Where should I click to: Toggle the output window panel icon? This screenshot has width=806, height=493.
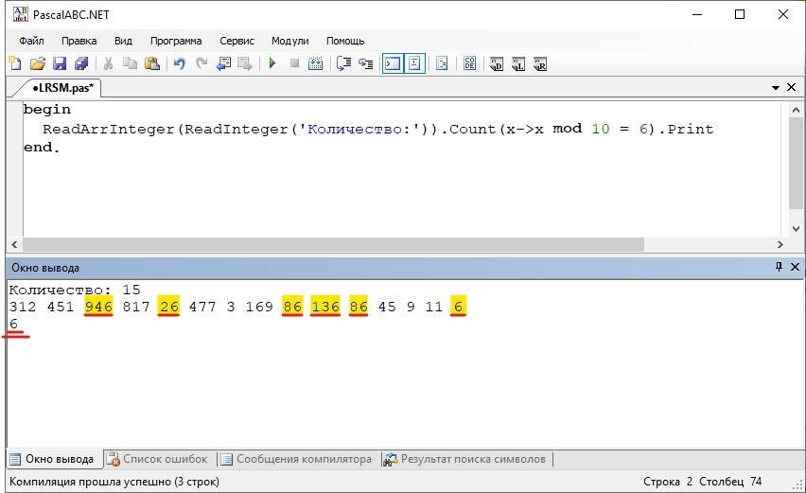click(x=394, y=63)
